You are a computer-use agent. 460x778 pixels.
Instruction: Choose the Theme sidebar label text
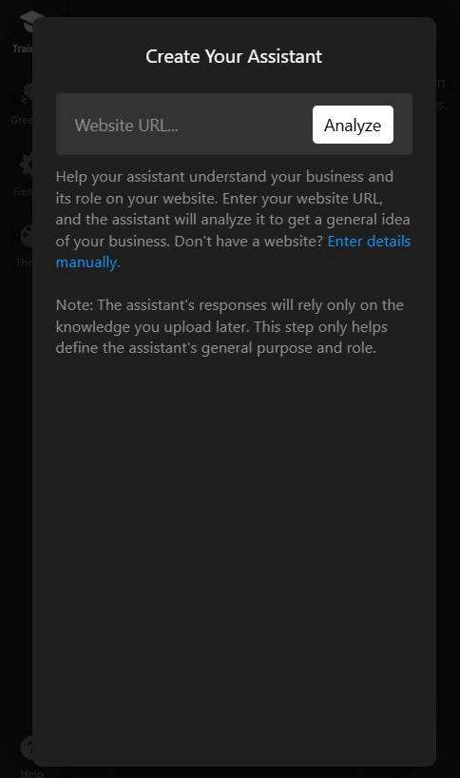pos(24,263)
